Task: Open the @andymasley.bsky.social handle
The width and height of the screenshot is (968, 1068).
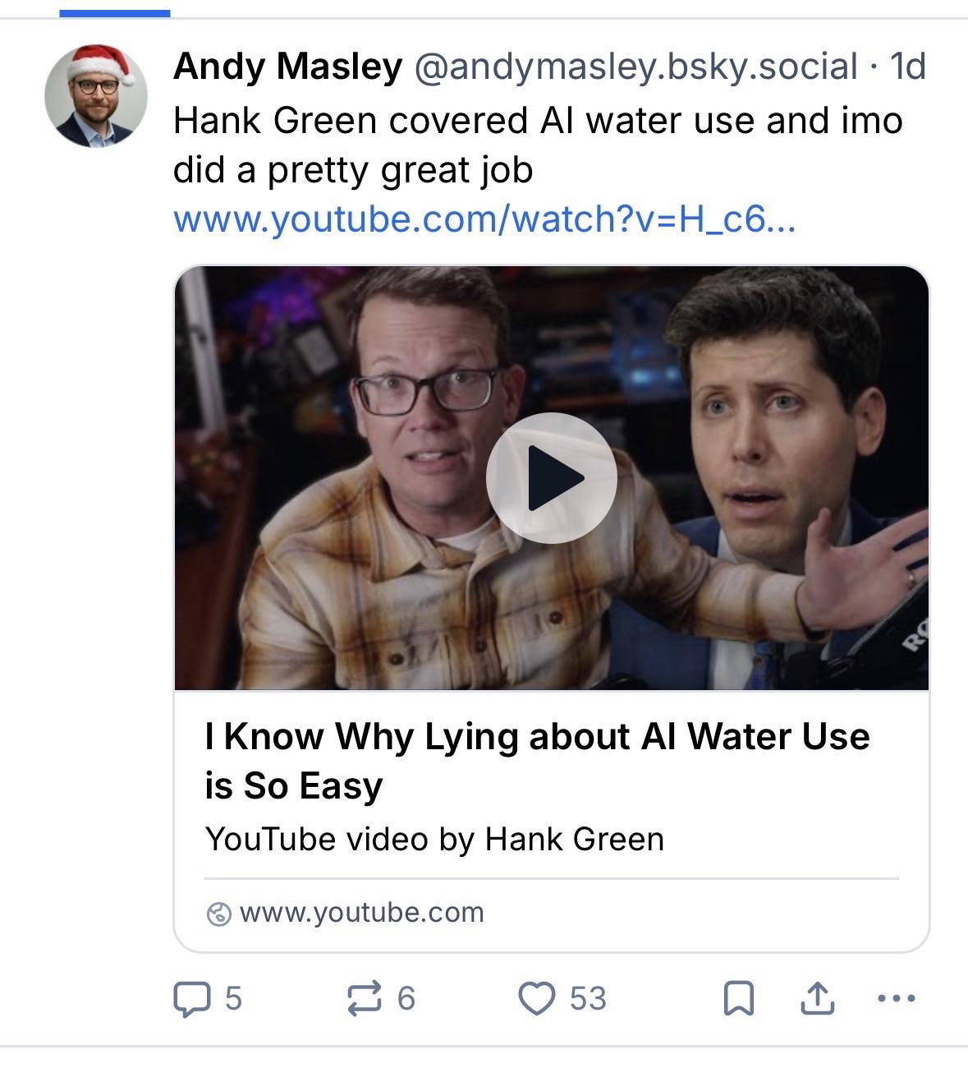Action: [x=635, y=67]
